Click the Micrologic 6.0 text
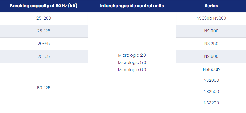Screen dimensions: 246x113 pos(132,70)
